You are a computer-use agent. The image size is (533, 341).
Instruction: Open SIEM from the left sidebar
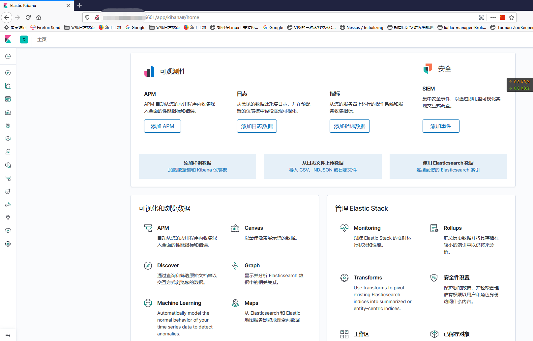[8, 204]
